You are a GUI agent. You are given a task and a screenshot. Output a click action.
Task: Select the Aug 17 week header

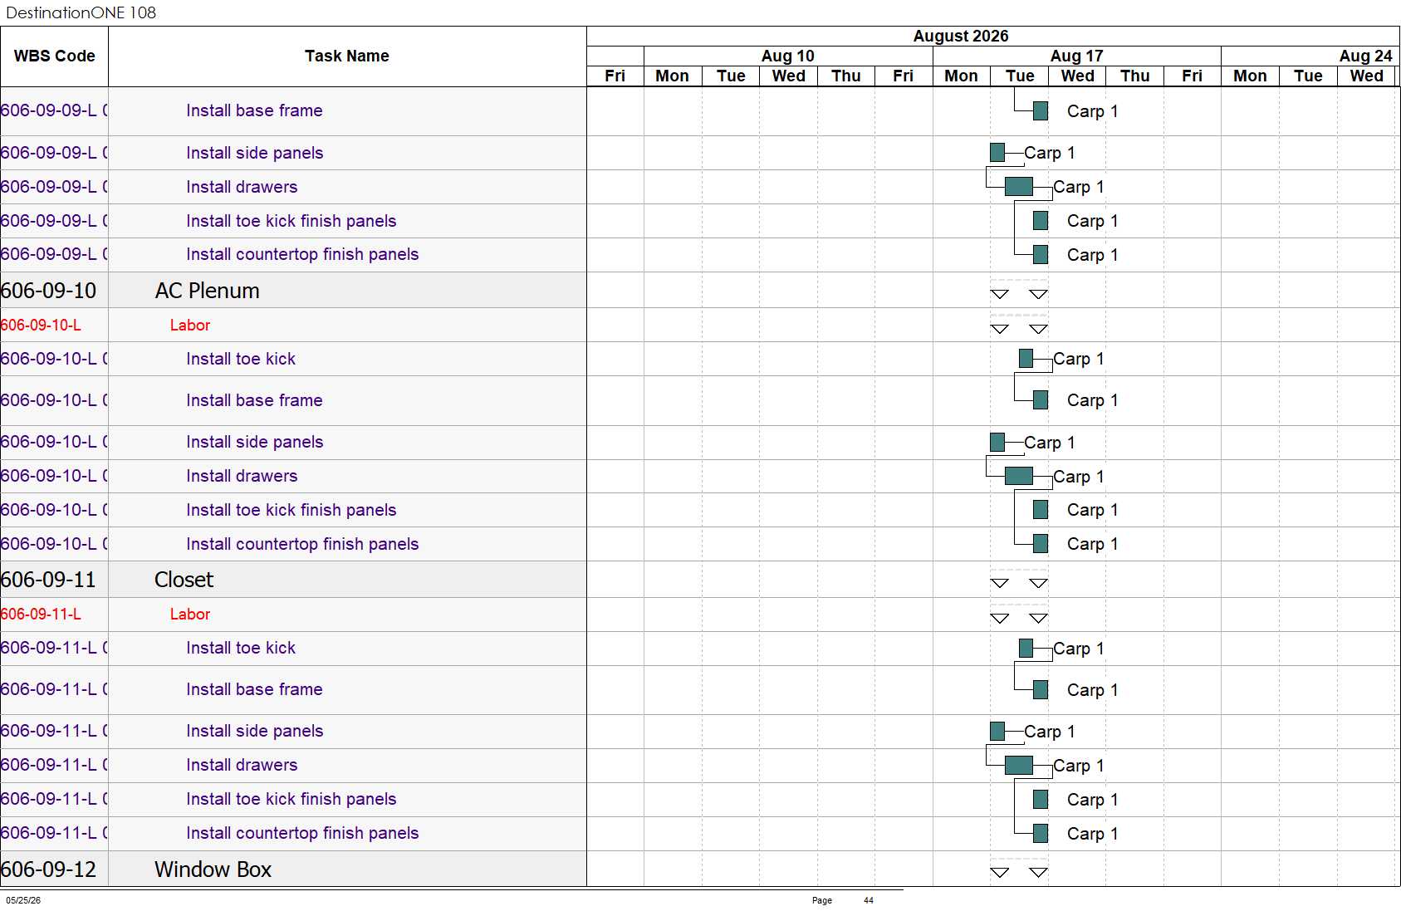[1076, 56]
